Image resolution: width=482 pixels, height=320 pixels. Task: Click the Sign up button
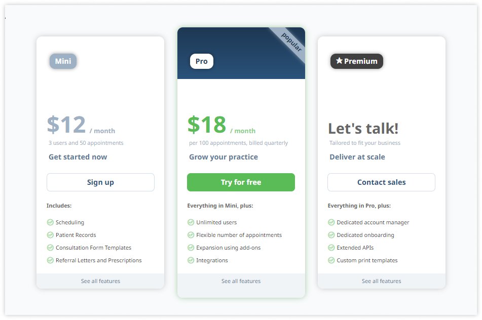(100, 182)
